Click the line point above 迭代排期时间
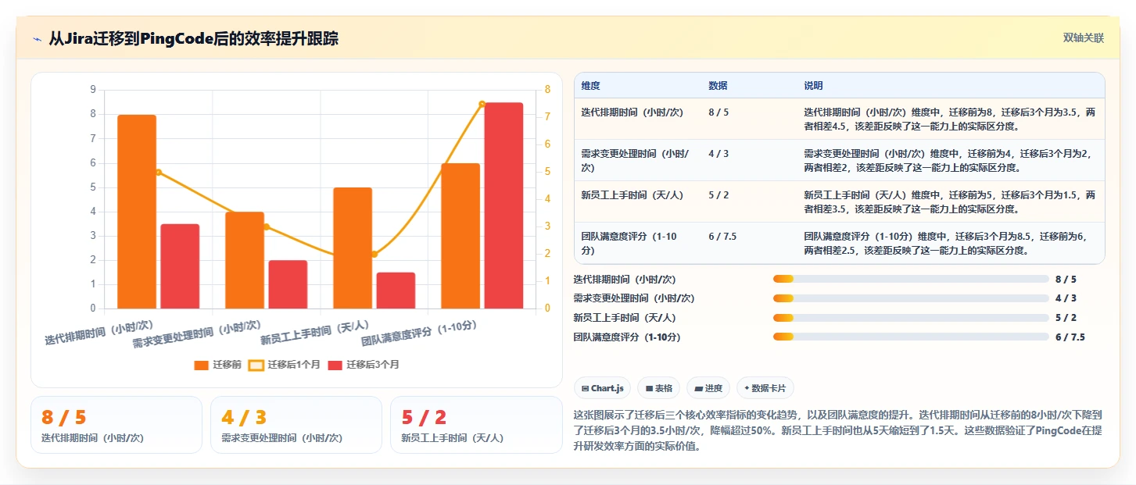The image size is (1136, 485). pos(158,172)
